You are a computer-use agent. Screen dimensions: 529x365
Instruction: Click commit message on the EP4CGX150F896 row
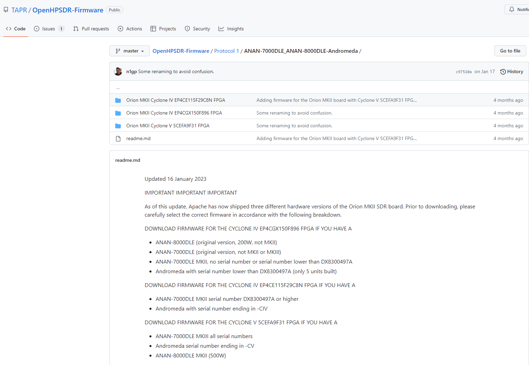click(x=294, y=113)
